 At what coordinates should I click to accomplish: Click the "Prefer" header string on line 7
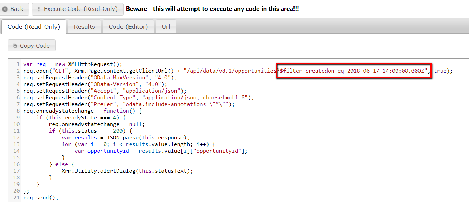[x=103, y=104]
